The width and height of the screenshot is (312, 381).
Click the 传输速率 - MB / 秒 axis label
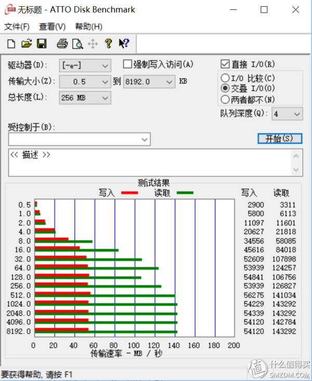[126, 353]
